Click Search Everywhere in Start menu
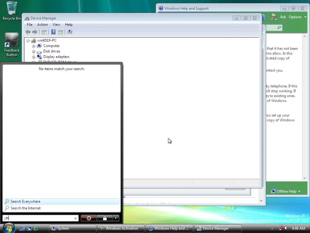The image size is (310, 233). coord(61,201)
